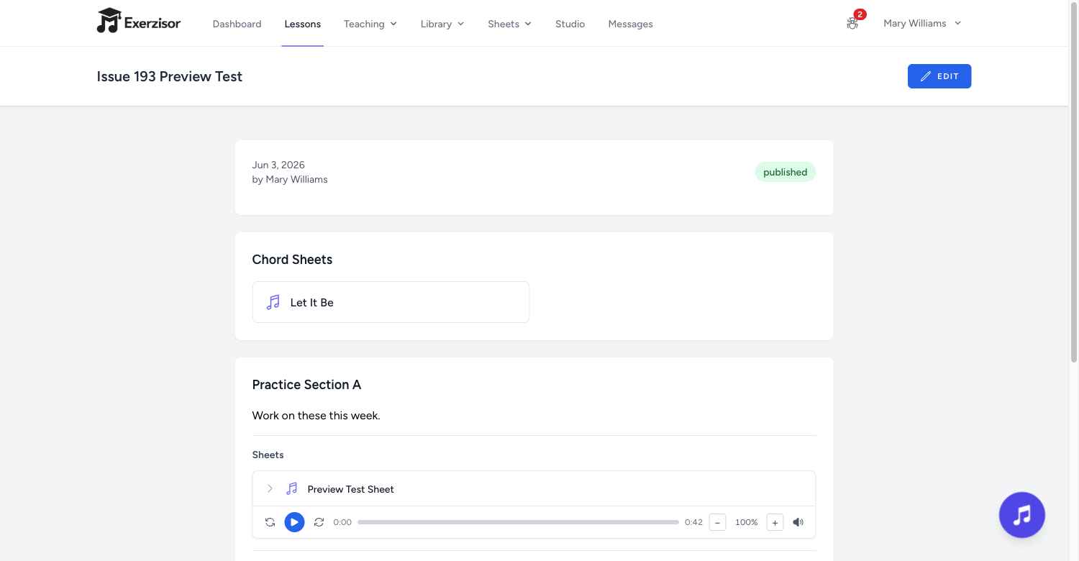Click the Sheets section label
1079x561 pixels.
268,455
